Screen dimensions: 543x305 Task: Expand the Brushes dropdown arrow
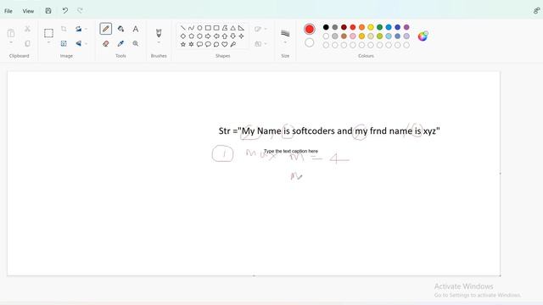pos(159,43)
